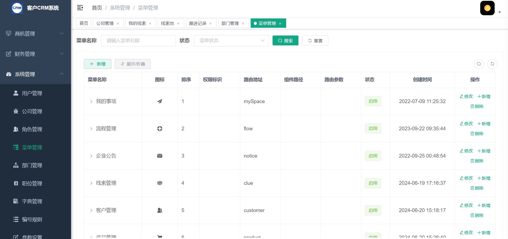Open 角色管理 from the sidebar

click(x=32, y=129)
